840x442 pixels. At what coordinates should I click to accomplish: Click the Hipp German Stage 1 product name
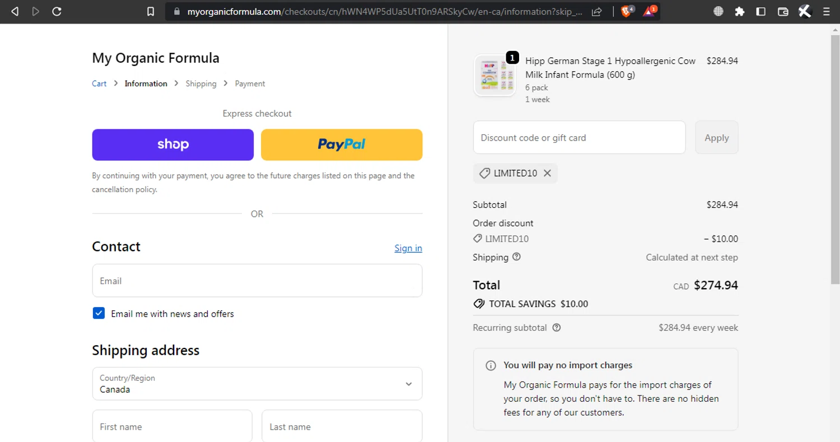click(610, 68)
